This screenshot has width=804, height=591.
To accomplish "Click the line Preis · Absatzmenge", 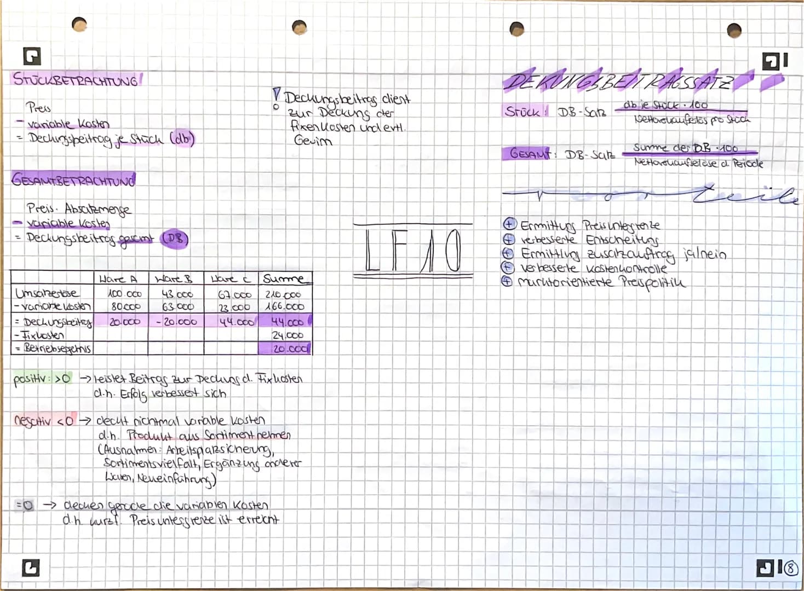I will 79,208.
